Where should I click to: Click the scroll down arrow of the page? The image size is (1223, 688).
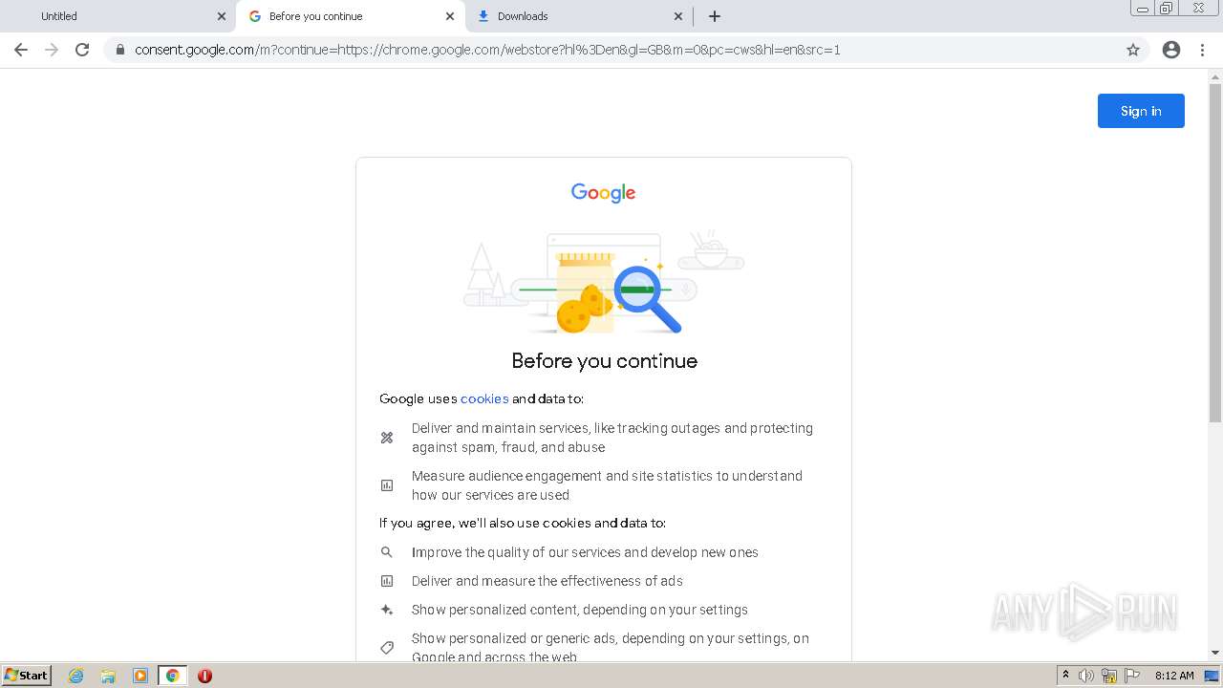[x=1215, y=653]
